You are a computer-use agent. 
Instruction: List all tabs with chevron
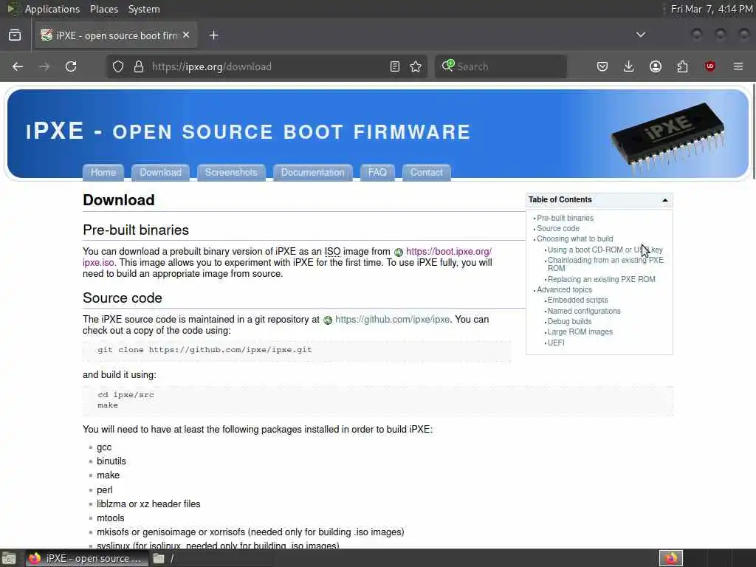tap(641, 35)
